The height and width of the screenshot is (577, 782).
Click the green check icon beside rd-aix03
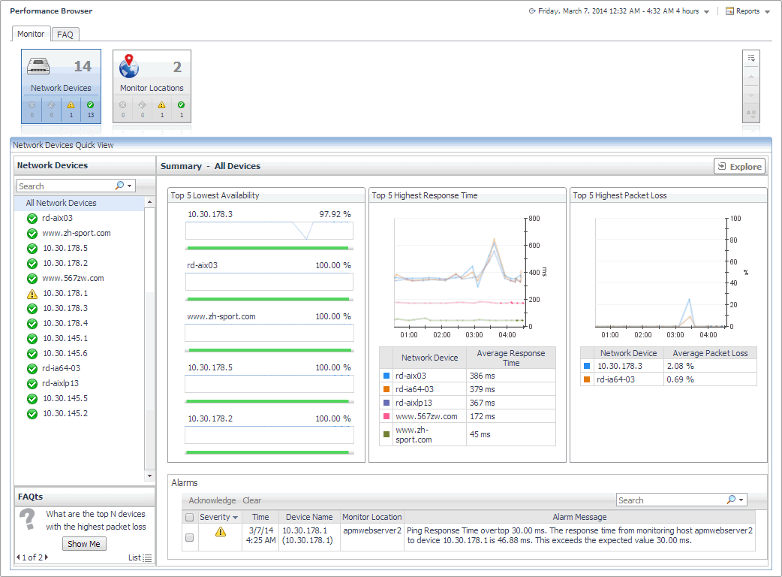point(32,219)
